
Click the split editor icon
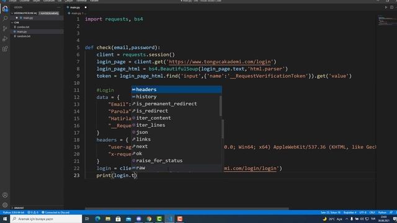(x=391, y=7)
